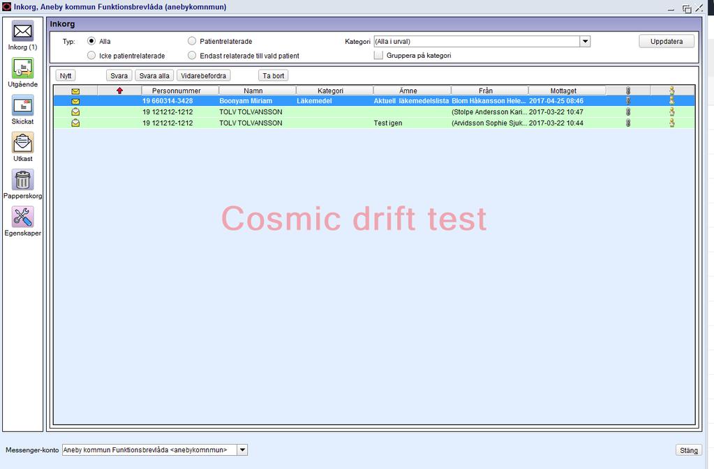Click the Uppdatera button
Viewport: 714px width, 469px height.
coord(667,41)
